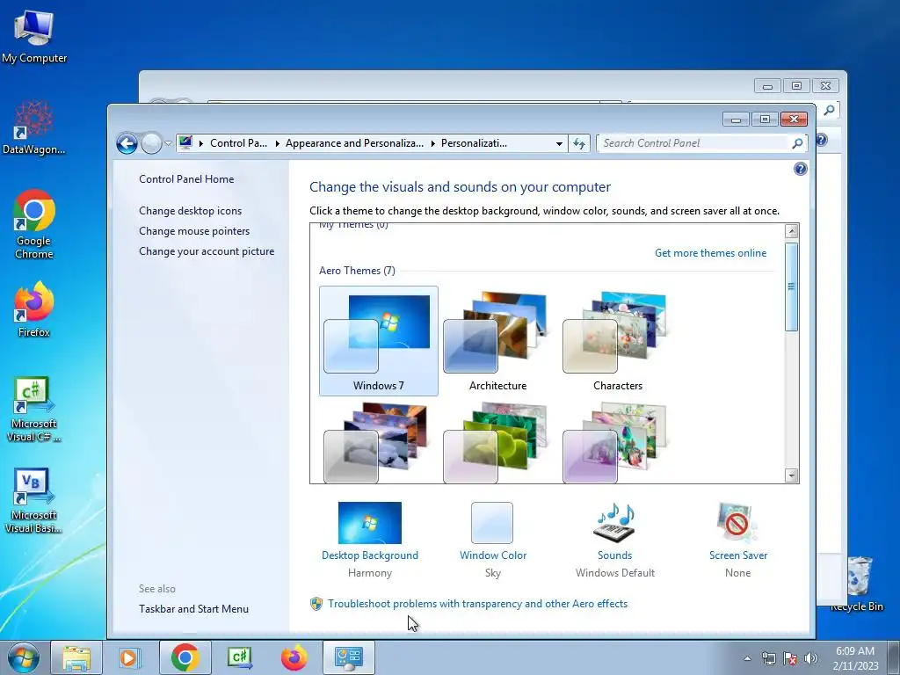Click the Back navigation button

point(127,143)
